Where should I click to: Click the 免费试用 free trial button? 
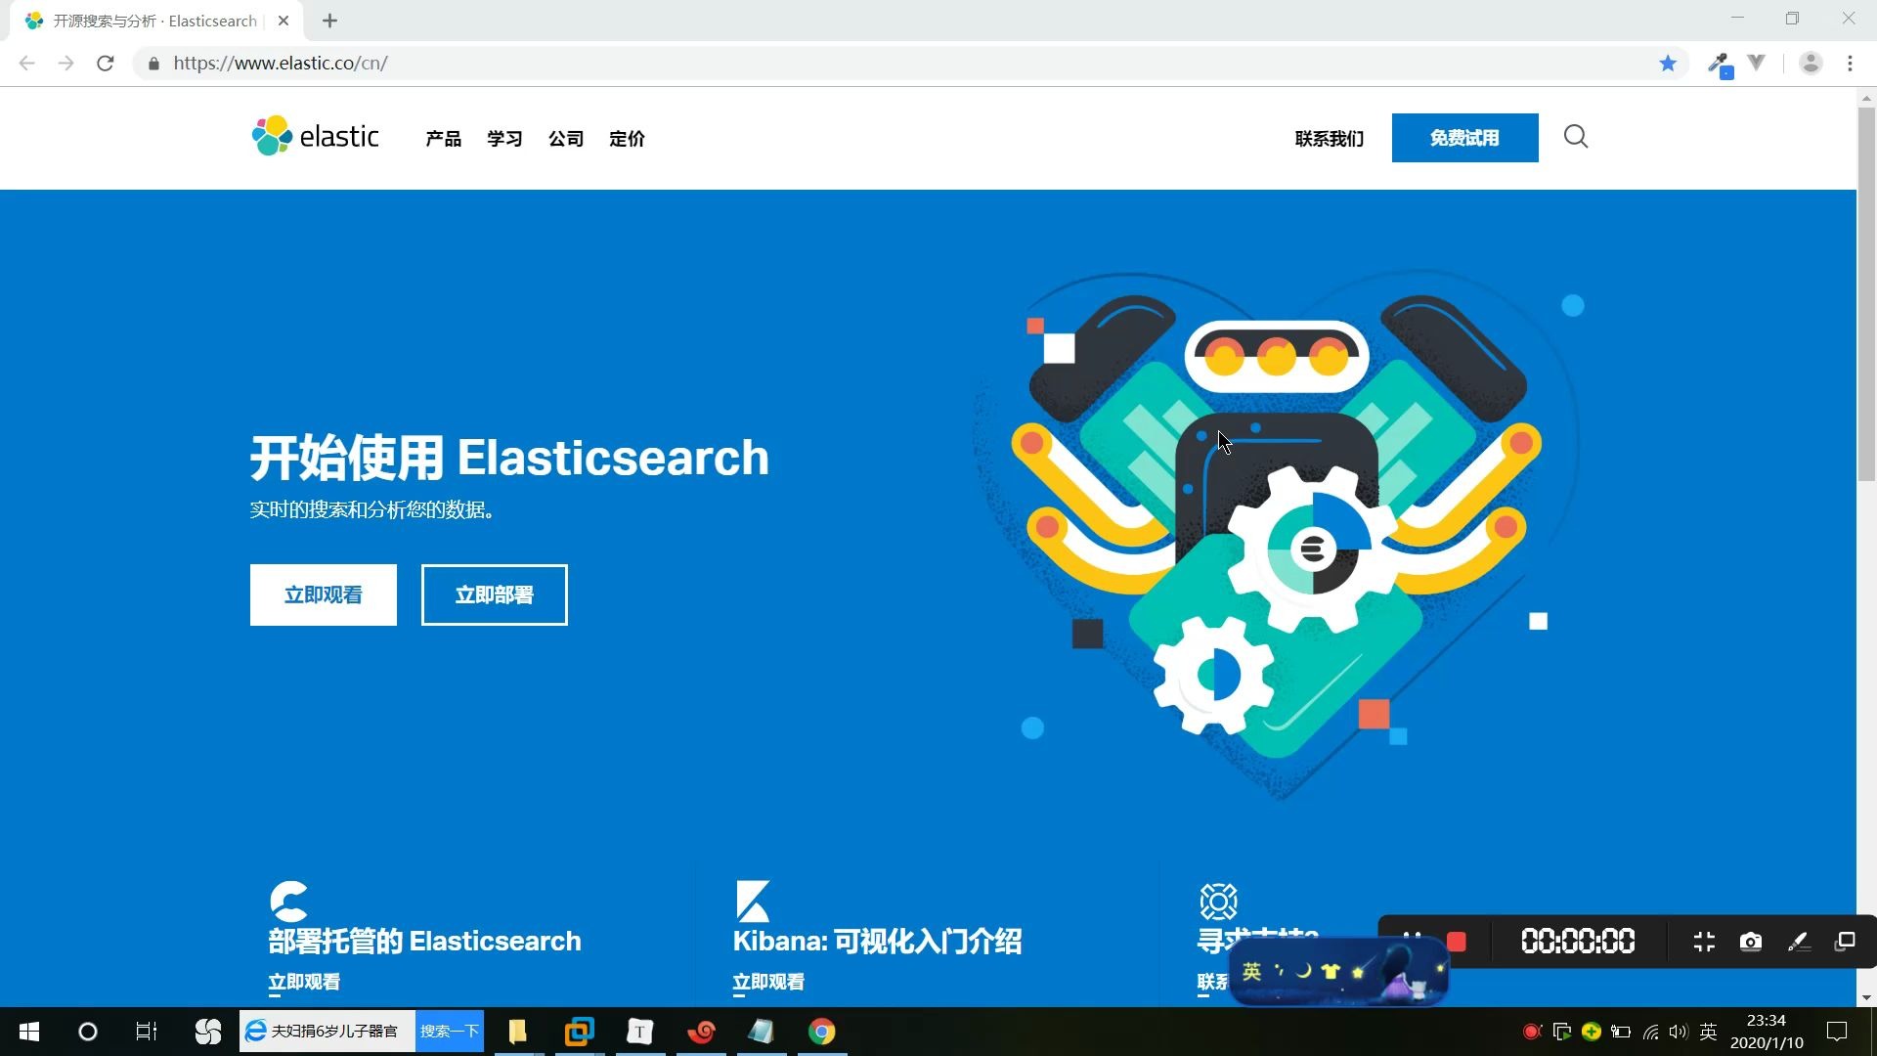[x=1464, y=138]
